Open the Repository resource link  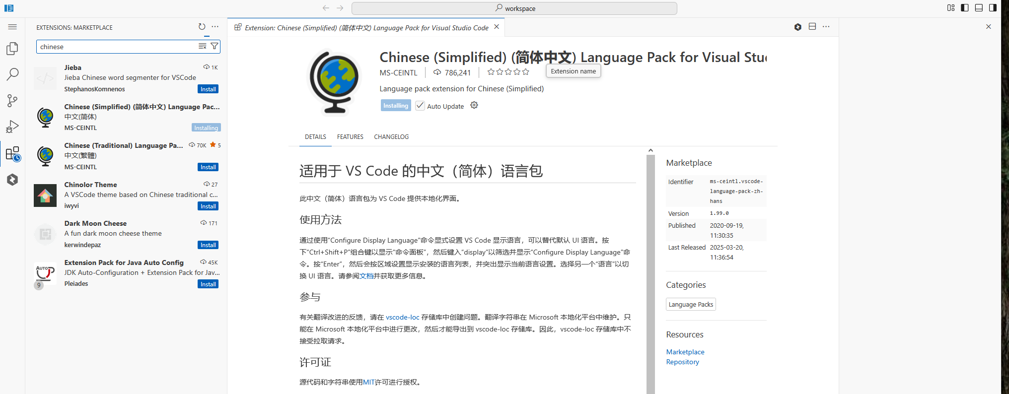coord(683,362)
